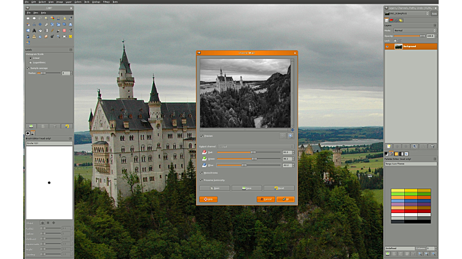Click the zoom-in icon under the preview
The width and height of the screenshot is (462, 259).
[x=291, y=135]
